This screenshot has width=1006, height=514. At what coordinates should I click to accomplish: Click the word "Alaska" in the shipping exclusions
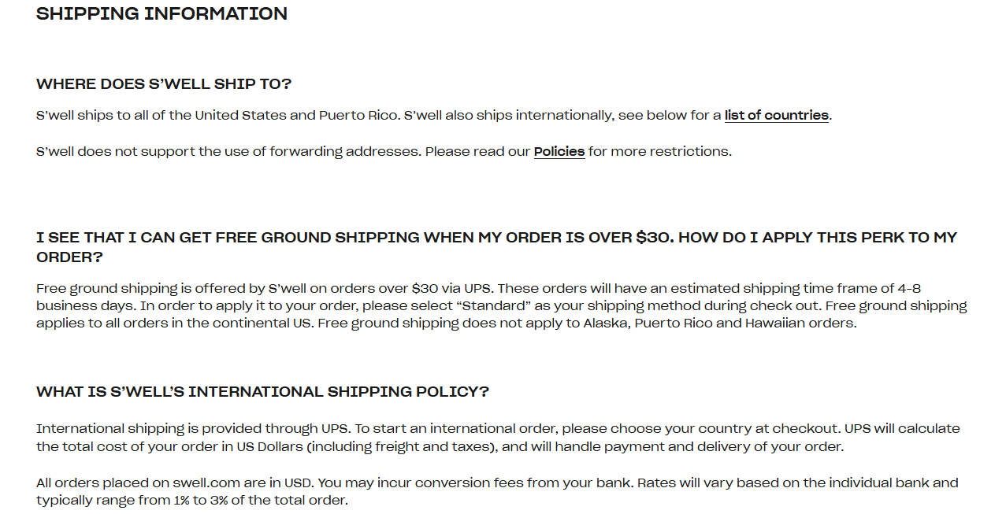click(603, 324)
